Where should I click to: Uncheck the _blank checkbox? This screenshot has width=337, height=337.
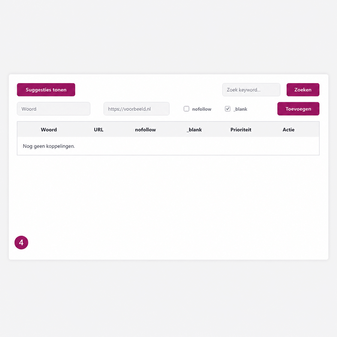pos(228,109)
